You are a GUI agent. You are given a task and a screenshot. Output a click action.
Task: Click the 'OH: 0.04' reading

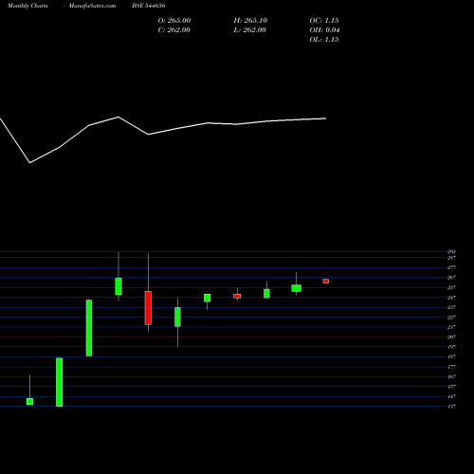click(324, 30)
